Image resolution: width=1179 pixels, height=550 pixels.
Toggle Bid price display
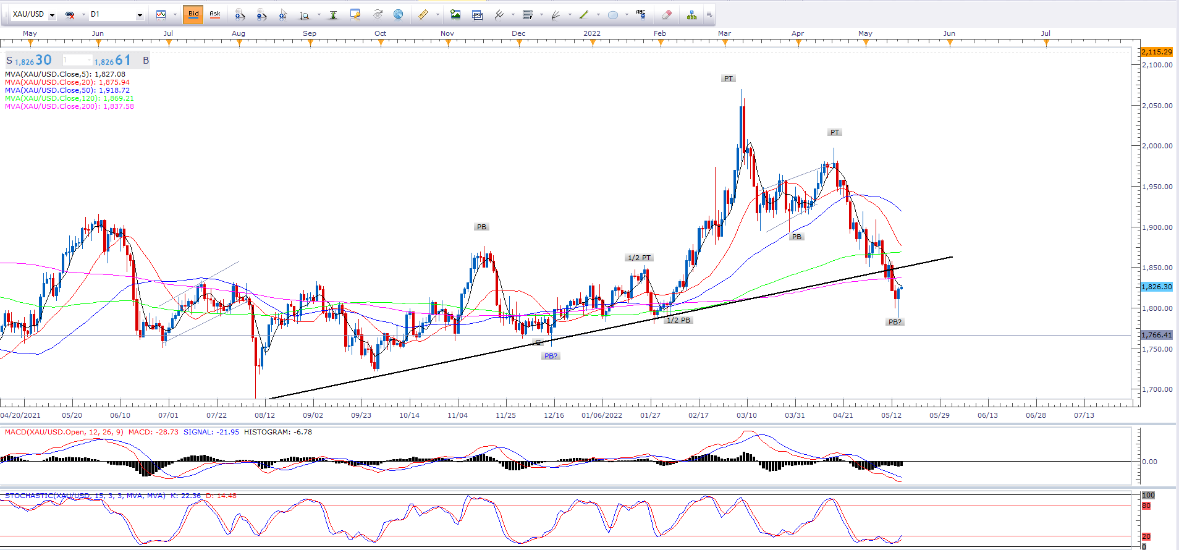click(193, 14)
